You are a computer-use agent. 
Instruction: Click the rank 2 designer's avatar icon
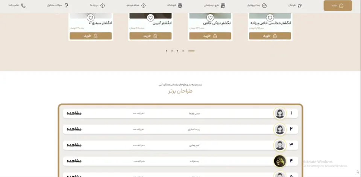[280, 129]
